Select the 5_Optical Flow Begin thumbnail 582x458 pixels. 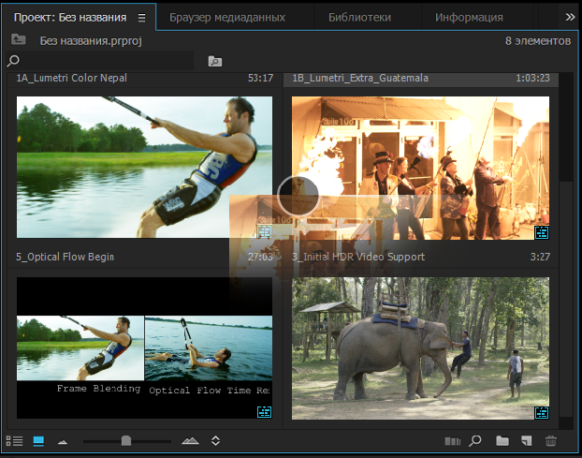tap(144, 347)
